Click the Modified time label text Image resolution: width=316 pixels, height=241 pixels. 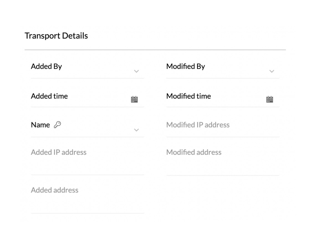click(x=188, y=96)
